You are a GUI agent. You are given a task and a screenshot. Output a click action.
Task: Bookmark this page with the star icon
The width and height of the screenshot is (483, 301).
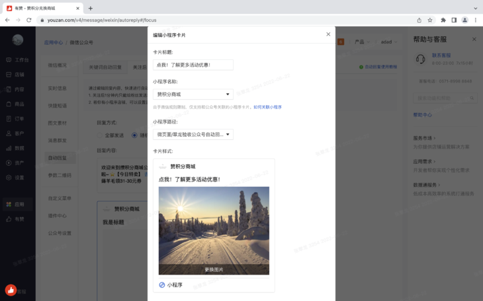pos(430,20)
